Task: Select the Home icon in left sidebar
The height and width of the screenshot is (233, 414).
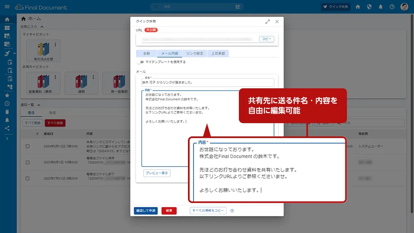Action: pos(7,19)
